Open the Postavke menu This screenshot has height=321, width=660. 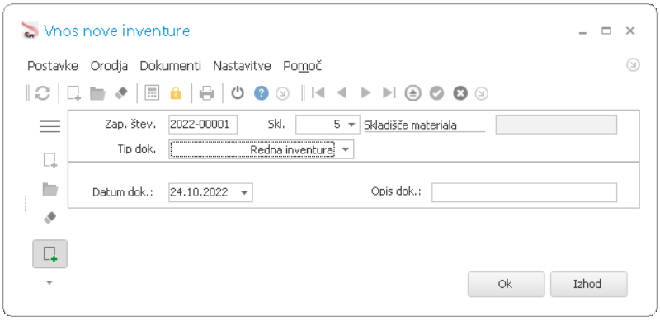(53, 66)
